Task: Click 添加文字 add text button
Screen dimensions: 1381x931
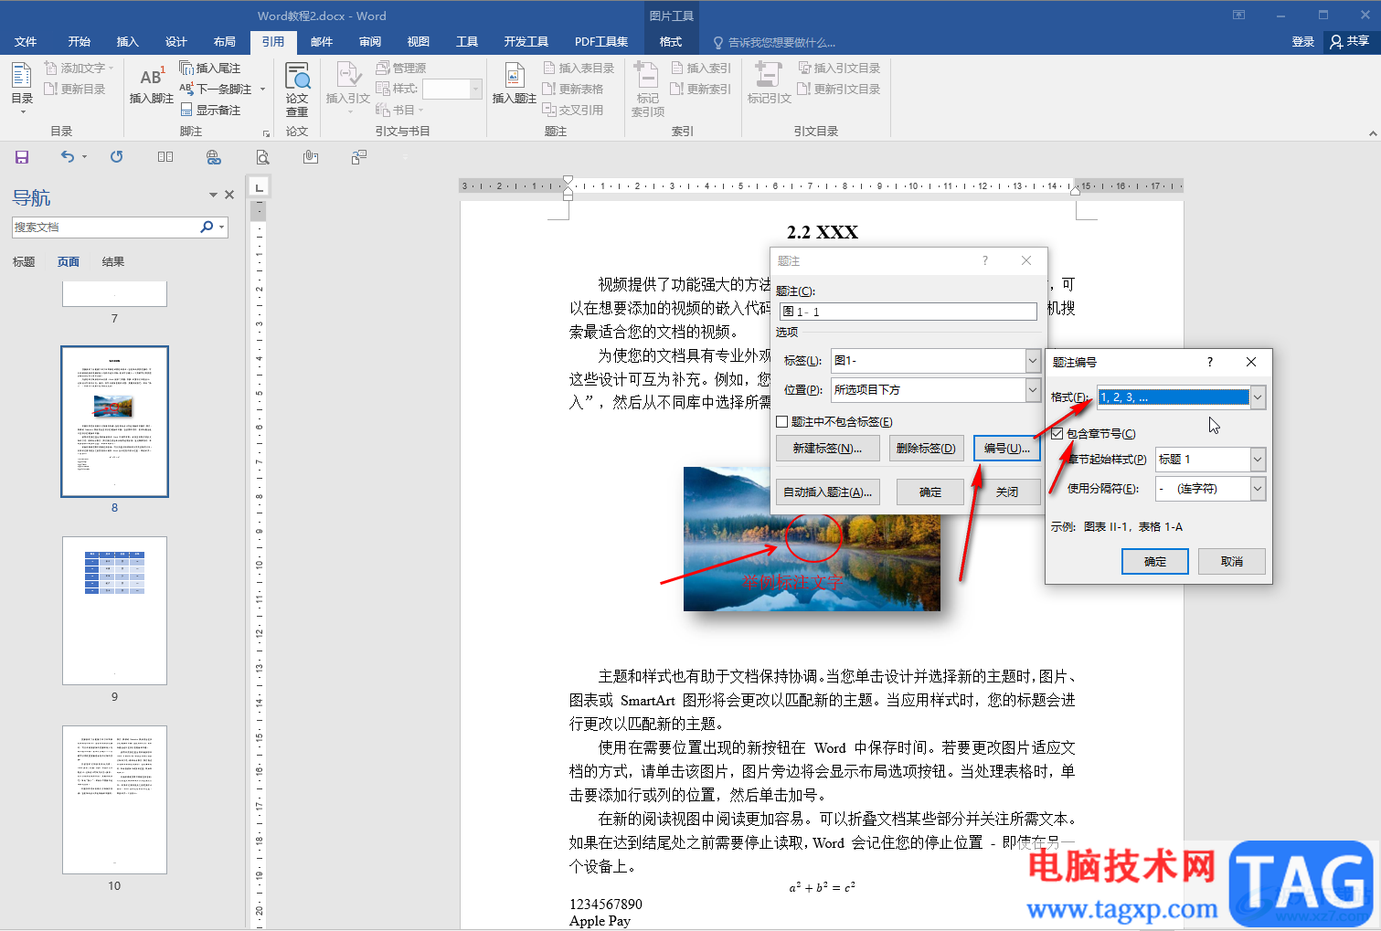Action: coord(80,68)
